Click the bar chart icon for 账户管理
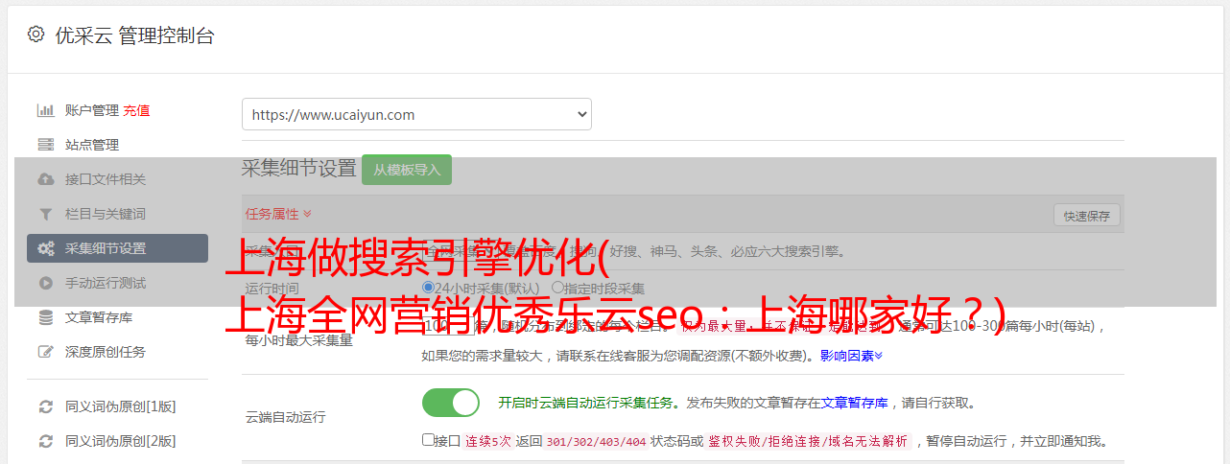This screenshot has width=1230, height=464. pos(45,110)
